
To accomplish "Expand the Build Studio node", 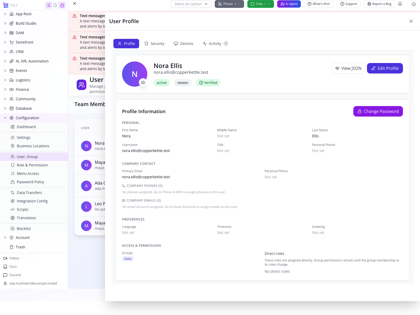I will (x=5, y=23).
